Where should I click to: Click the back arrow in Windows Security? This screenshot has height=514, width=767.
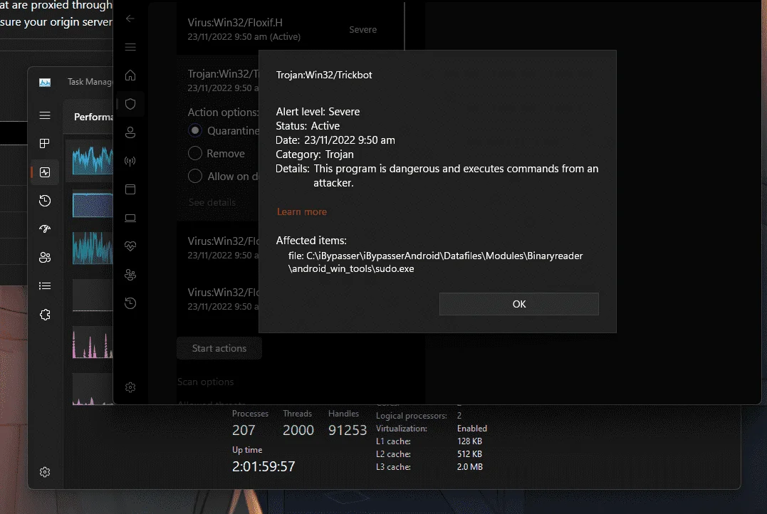[130, 19]
